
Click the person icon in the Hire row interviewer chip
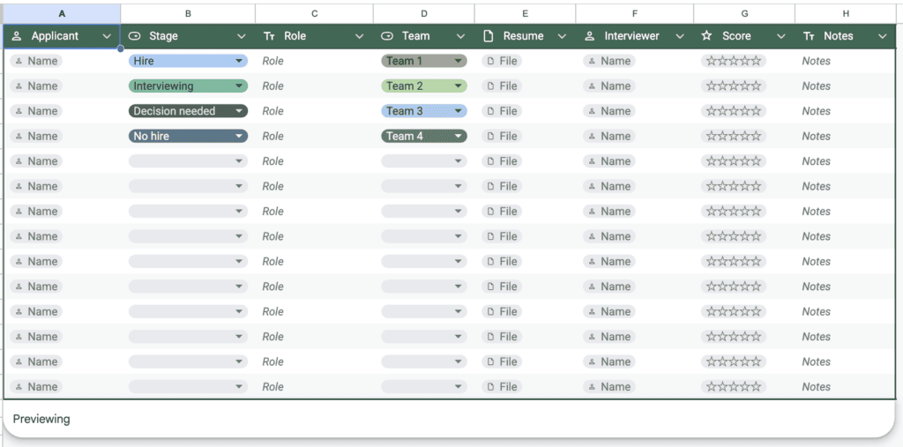click(592, 61)
